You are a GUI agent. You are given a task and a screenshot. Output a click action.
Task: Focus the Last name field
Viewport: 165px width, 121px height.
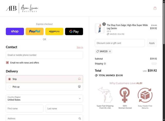coord(64,108)
